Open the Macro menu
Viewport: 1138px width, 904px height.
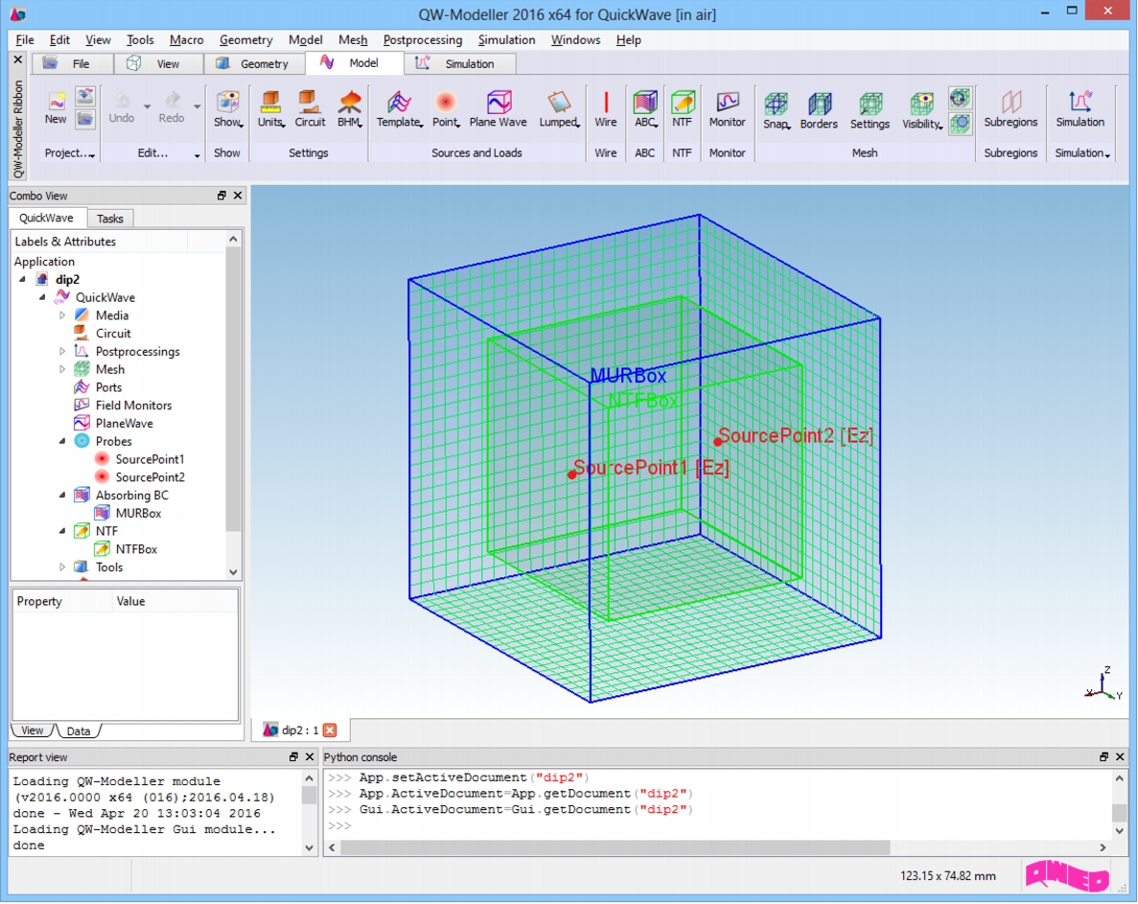click(187, 40)
